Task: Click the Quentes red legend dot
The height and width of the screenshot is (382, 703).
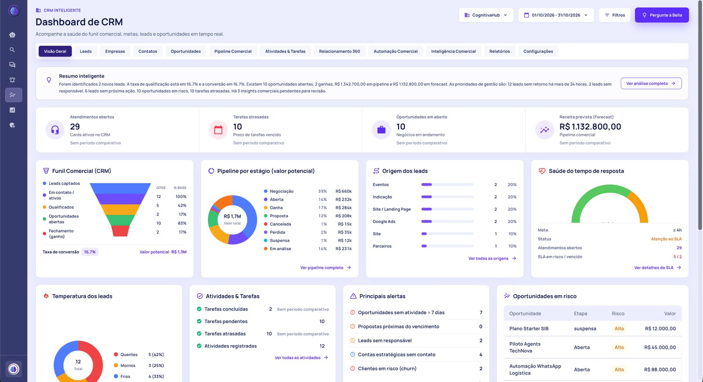Action: 116,355
